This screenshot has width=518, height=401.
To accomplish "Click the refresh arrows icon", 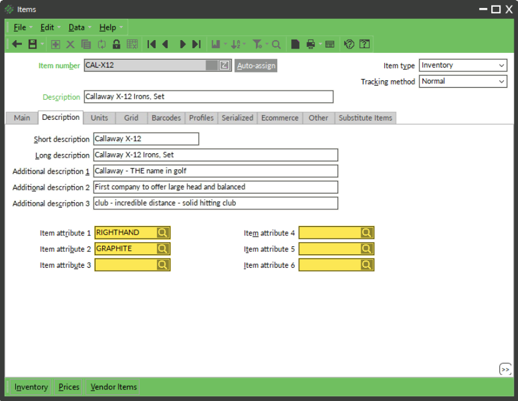I will coord(102,44).
